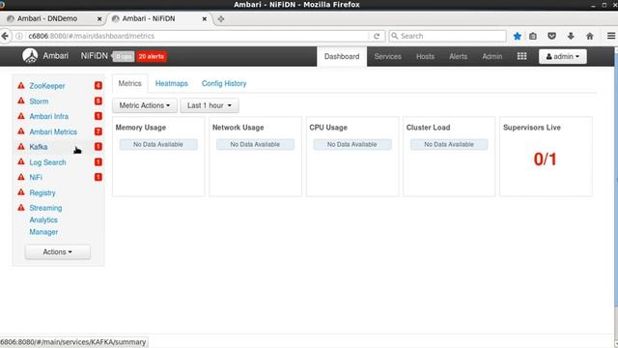The height and width of the screenshot is (348, 618).
Task: Click the Pocket save icon
Action: (551, 36)
